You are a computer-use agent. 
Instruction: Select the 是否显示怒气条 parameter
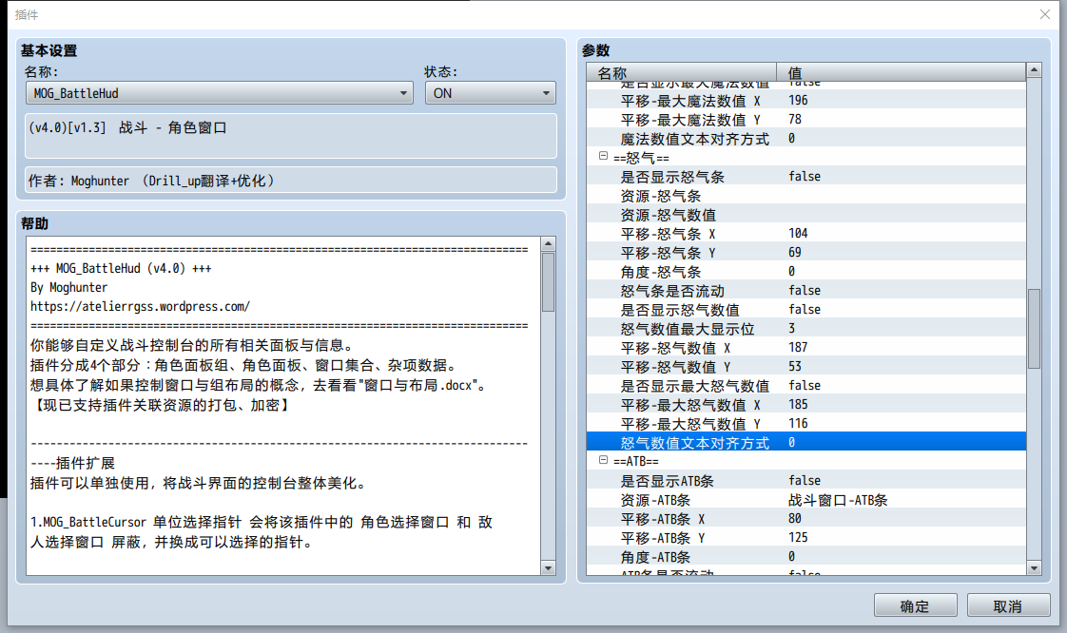coord(806,177)
